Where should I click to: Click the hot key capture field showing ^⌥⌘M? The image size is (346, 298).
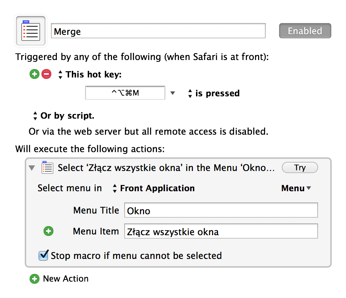125,93
